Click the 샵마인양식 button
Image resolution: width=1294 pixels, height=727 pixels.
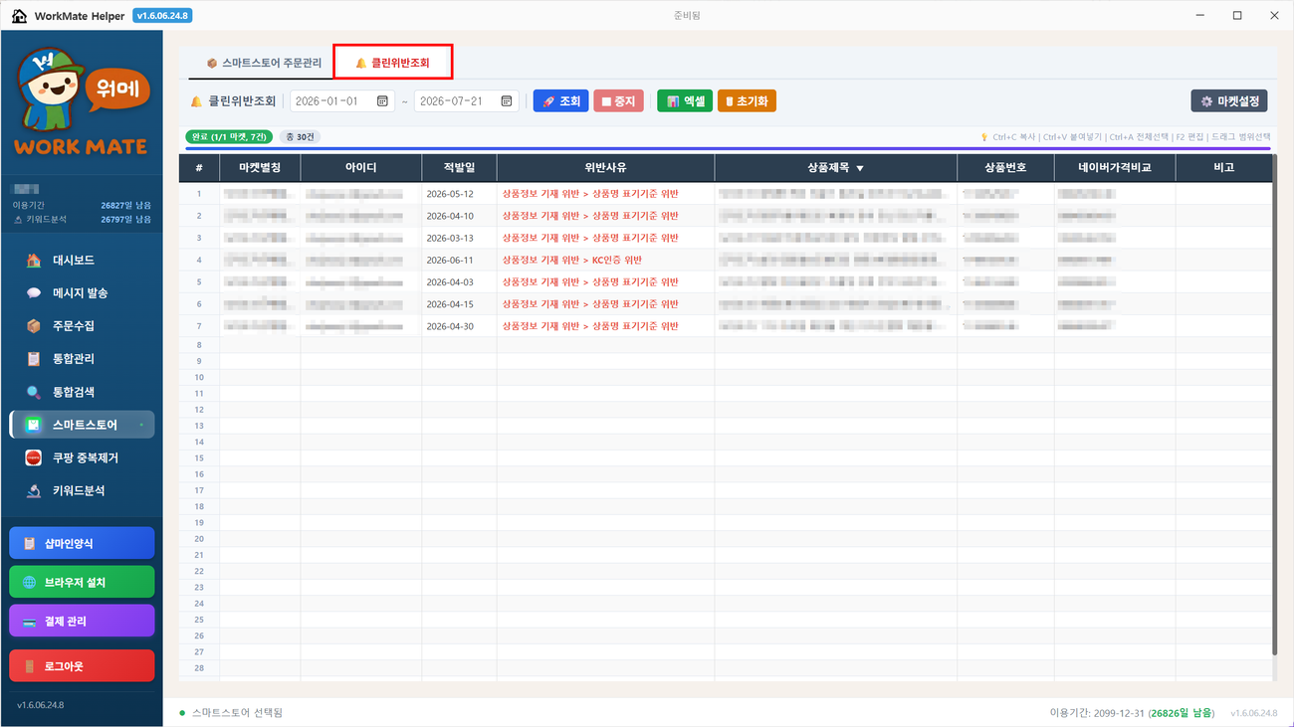pyautogui.click(x=82, y=543)
